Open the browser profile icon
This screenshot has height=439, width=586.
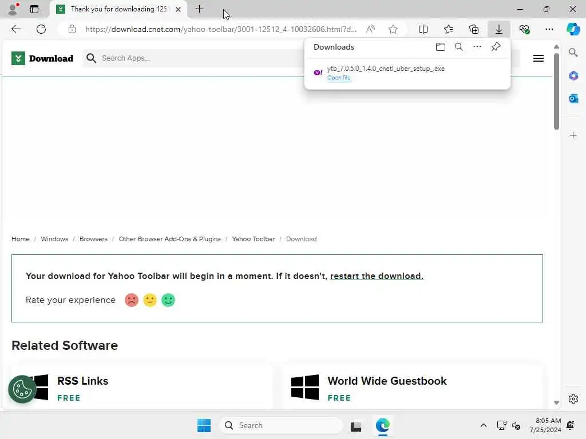point(13,9)
